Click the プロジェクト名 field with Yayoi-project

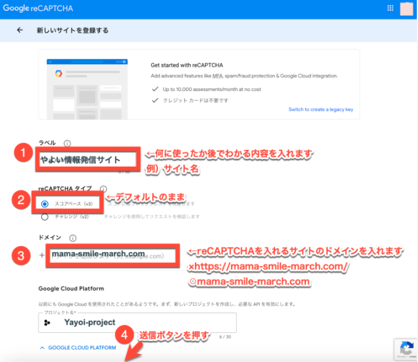pos(145,323)
